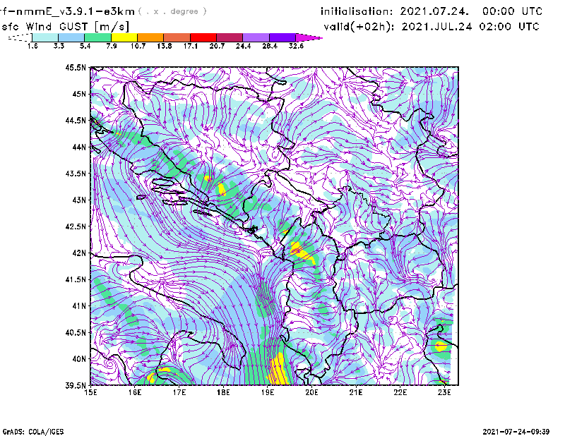Click the 41.5N latitude label
The height and width of the screenshot is (436, 565).
[x=76, y=279]
